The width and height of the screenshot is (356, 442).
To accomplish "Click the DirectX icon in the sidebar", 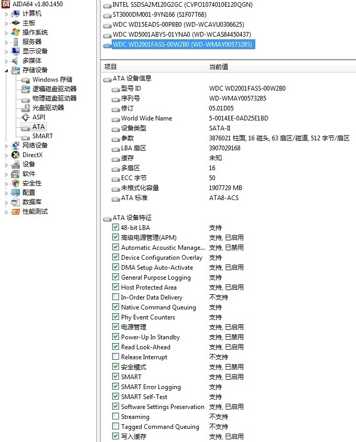I will 16,155.
